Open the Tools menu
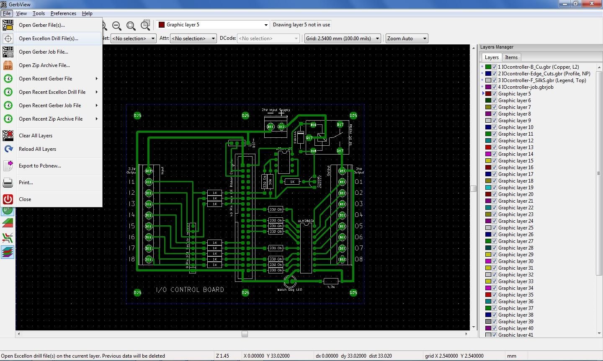This screenshot has height=361, width=603. pyautogui.click(x=39, y=13)
